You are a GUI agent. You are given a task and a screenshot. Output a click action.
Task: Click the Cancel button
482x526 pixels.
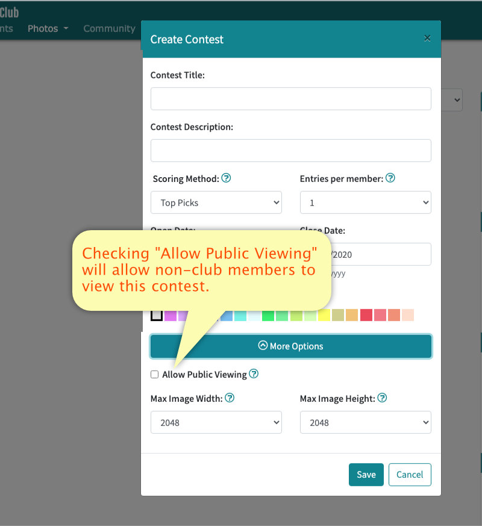410,474
